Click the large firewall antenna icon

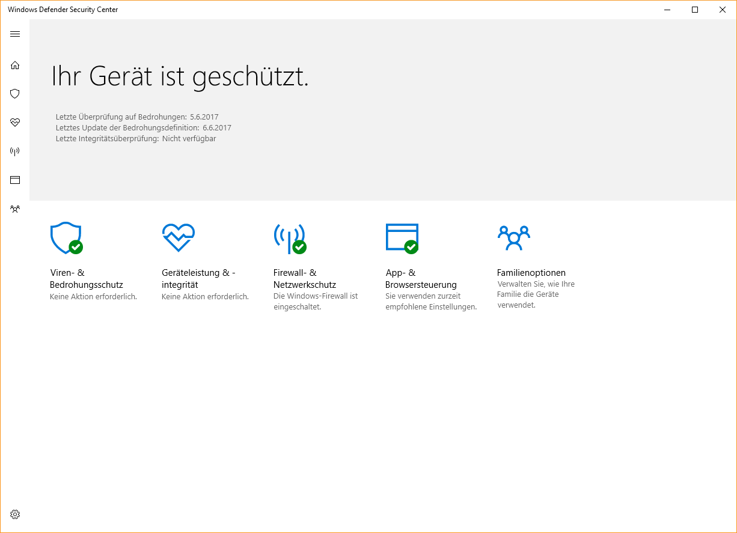(290, 239)
